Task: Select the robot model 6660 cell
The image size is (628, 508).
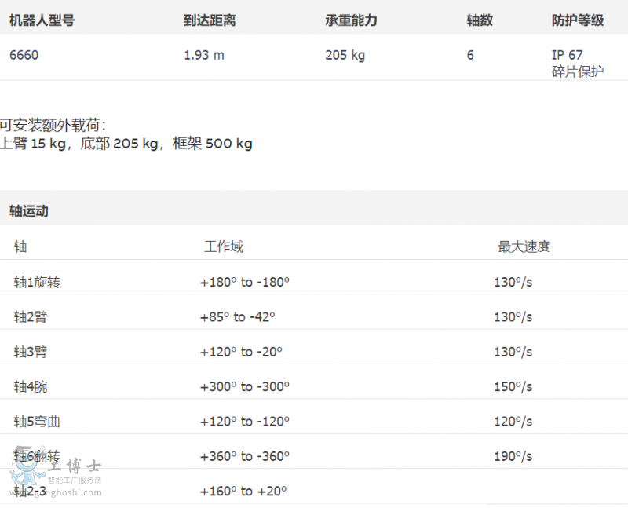Action: pos(21,56)
